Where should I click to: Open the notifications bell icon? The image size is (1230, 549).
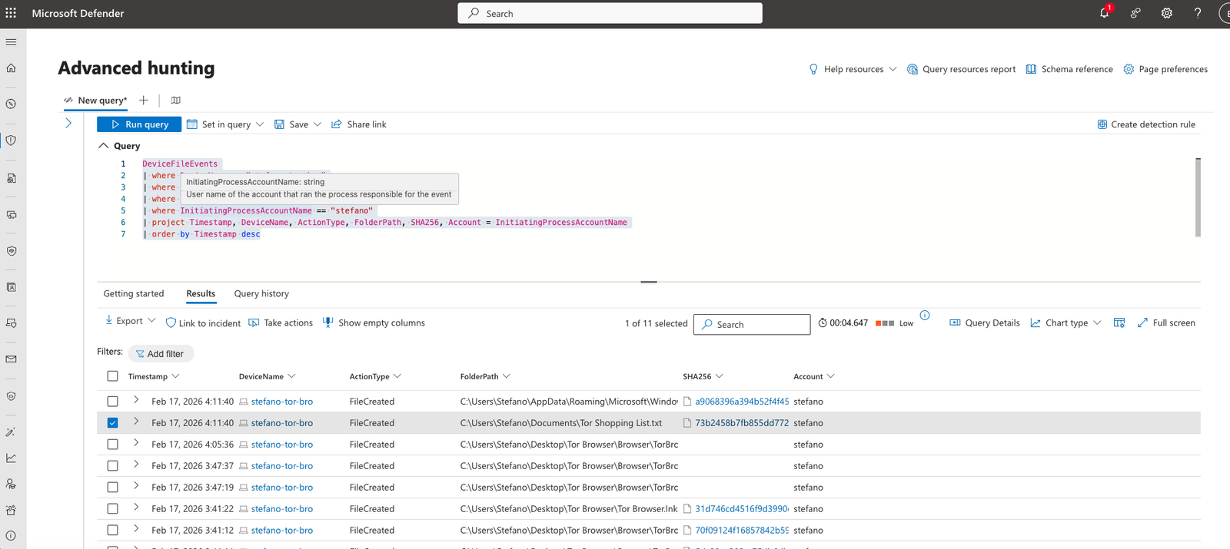tap(1105, 13)
